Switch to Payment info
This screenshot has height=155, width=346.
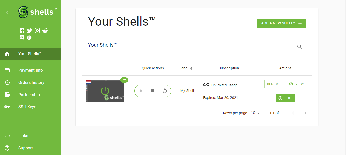tap(30, 70)
